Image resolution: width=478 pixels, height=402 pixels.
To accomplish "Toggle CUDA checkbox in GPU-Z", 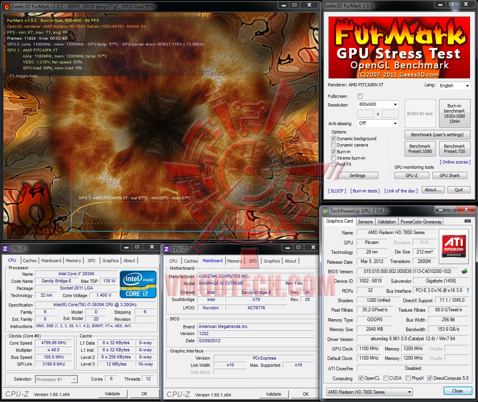I will tap(386, 378).
